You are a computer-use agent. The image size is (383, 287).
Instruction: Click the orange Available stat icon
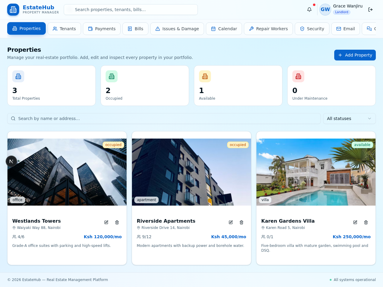(205, 76)
